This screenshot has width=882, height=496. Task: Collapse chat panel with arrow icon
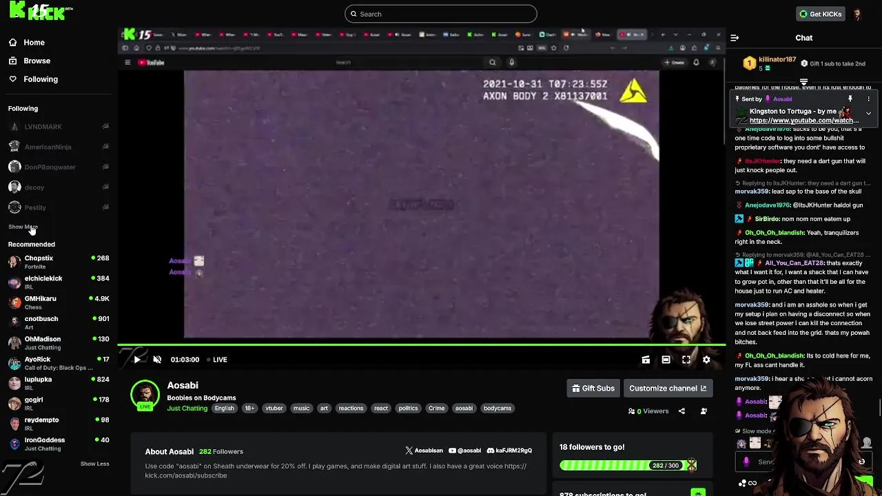tap(735, 38)
